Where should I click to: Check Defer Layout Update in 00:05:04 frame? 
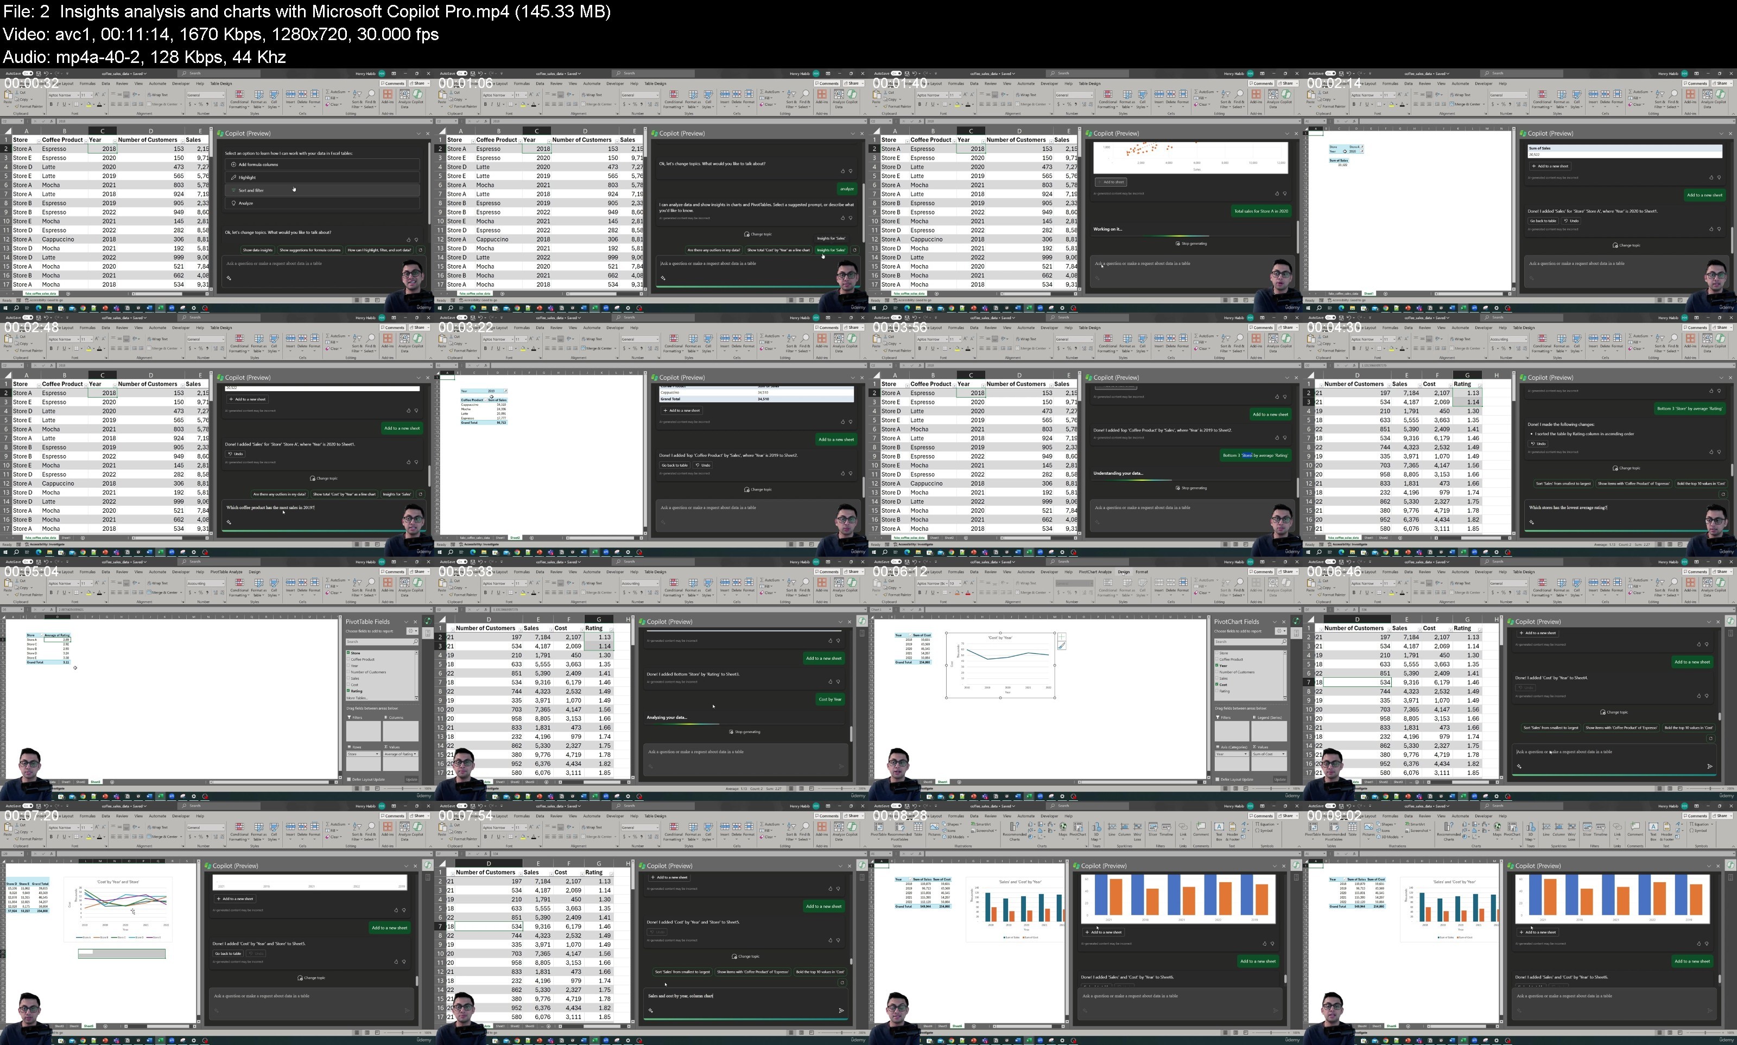pyautogui.click(x=350, y=780)
